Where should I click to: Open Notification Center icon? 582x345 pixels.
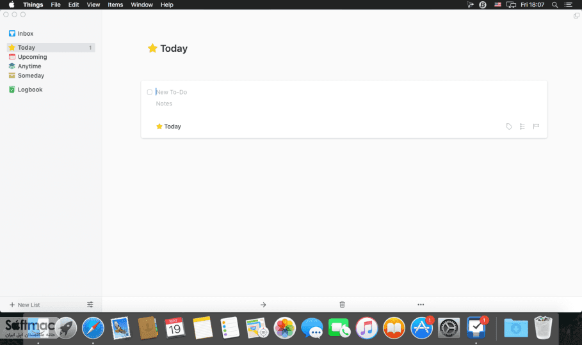click(569, 5)
